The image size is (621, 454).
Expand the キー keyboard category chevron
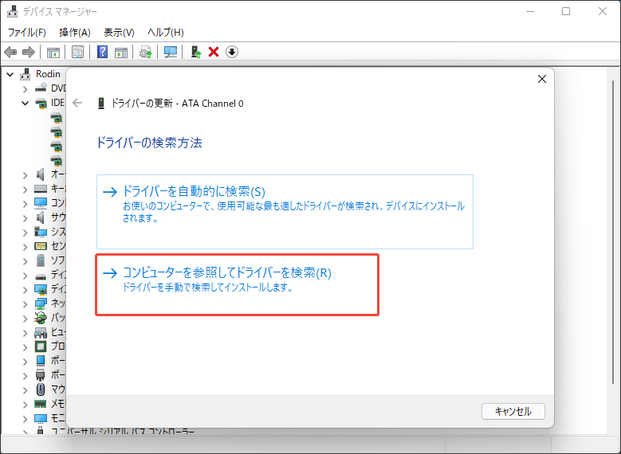coord(25,189)
